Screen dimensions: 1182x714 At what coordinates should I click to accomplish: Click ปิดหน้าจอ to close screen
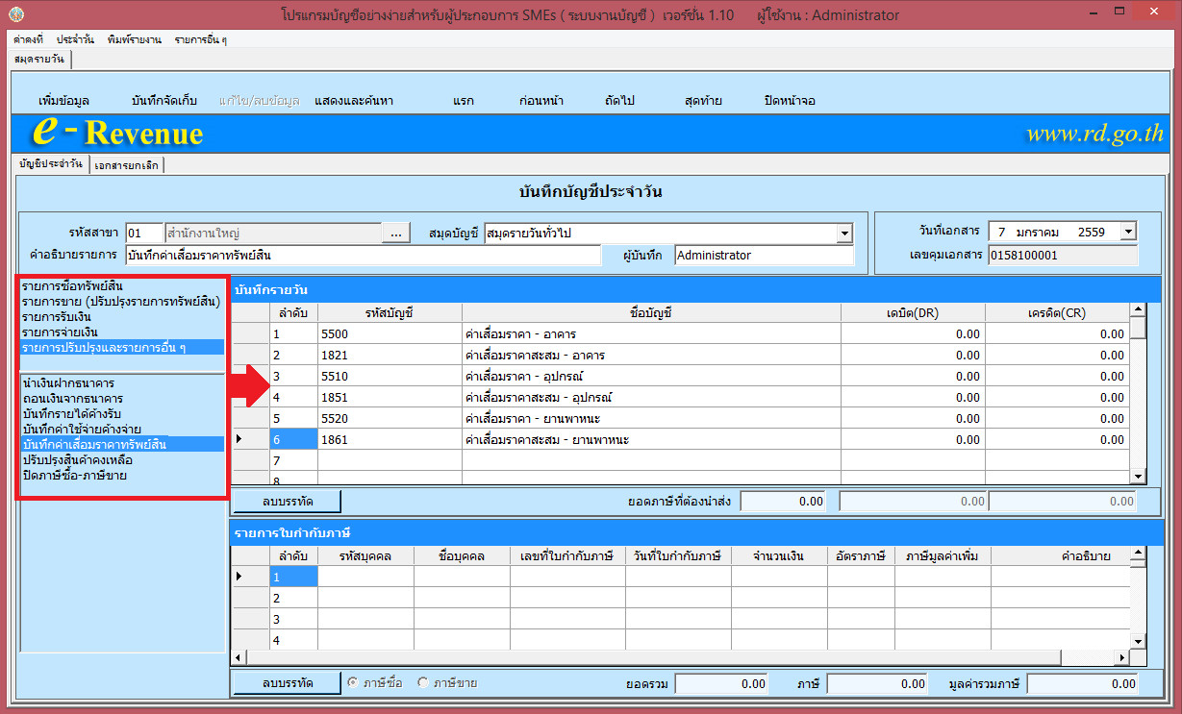[790, 101]
